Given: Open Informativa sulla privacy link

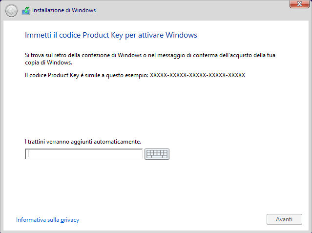Looking at the screenshot, I should click(47, 220).
